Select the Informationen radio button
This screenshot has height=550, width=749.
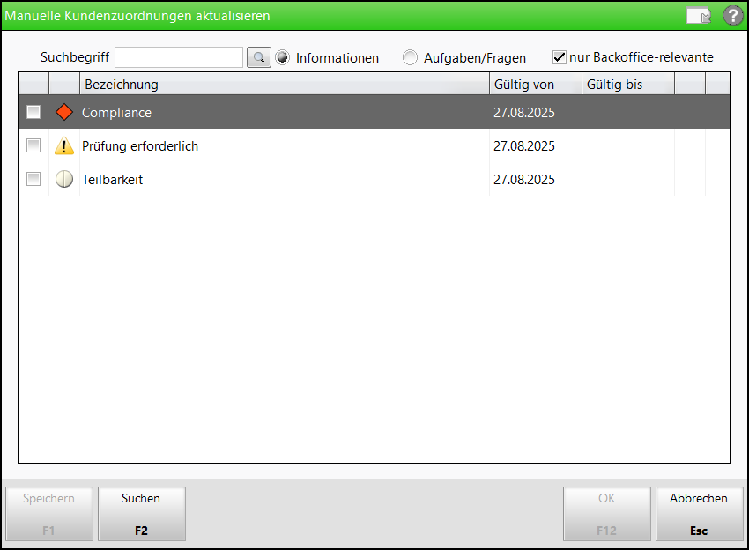click(x=283, y=57)
